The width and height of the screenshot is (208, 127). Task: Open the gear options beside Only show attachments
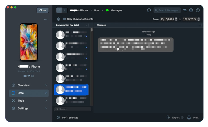point(59,19)
